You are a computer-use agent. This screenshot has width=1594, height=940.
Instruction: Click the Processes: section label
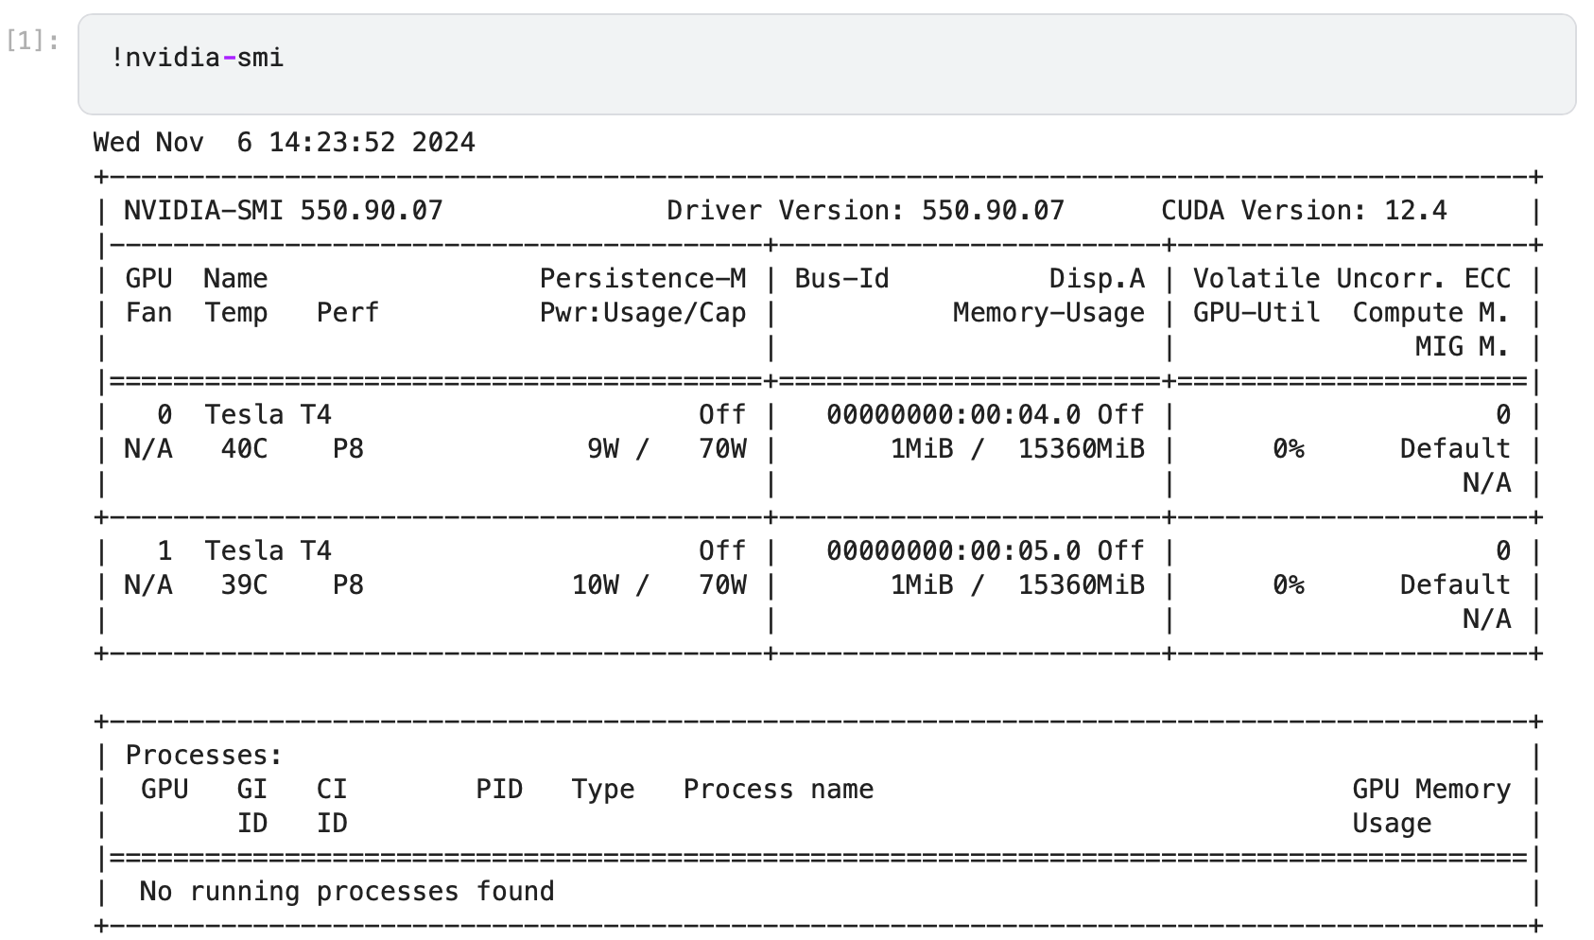point(203,756)
